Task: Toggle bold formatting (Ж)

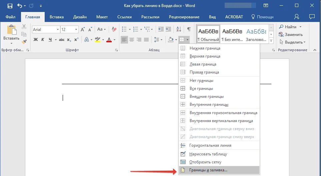Action: click(x=36, y=40)
